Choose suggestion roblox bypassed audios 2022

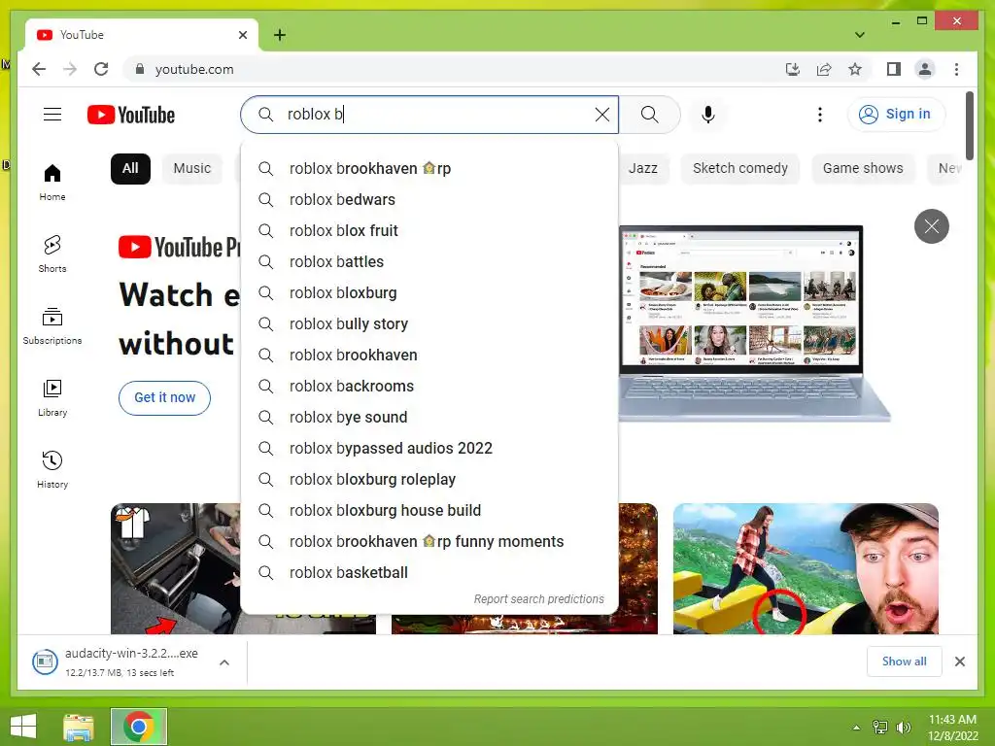point(429,449)
